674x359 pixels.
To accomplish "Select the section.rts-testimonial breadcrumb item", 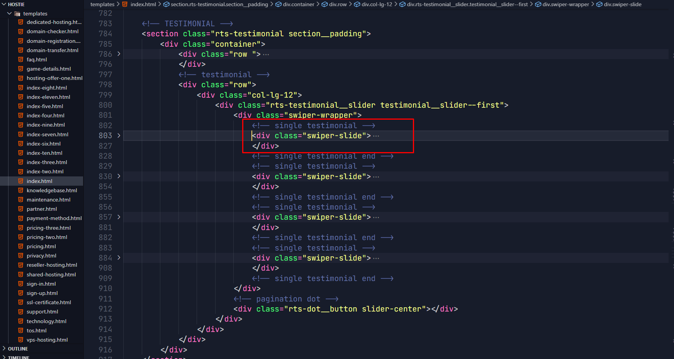I will click(219, 4).
